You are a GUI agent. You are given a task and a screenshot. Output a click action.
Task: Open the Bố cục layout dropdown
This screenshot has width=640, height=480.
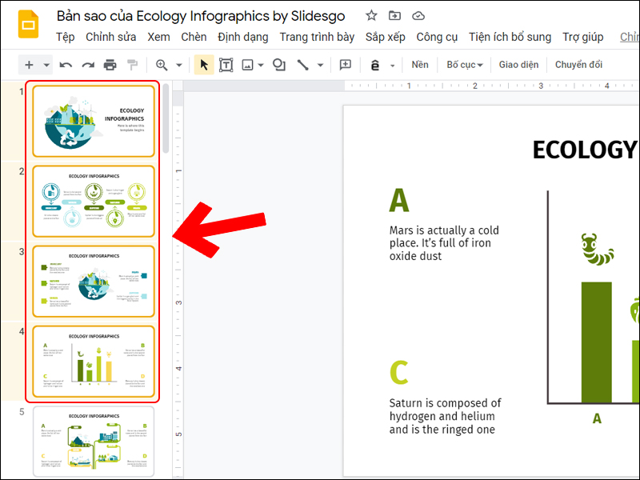pos(465,65)
